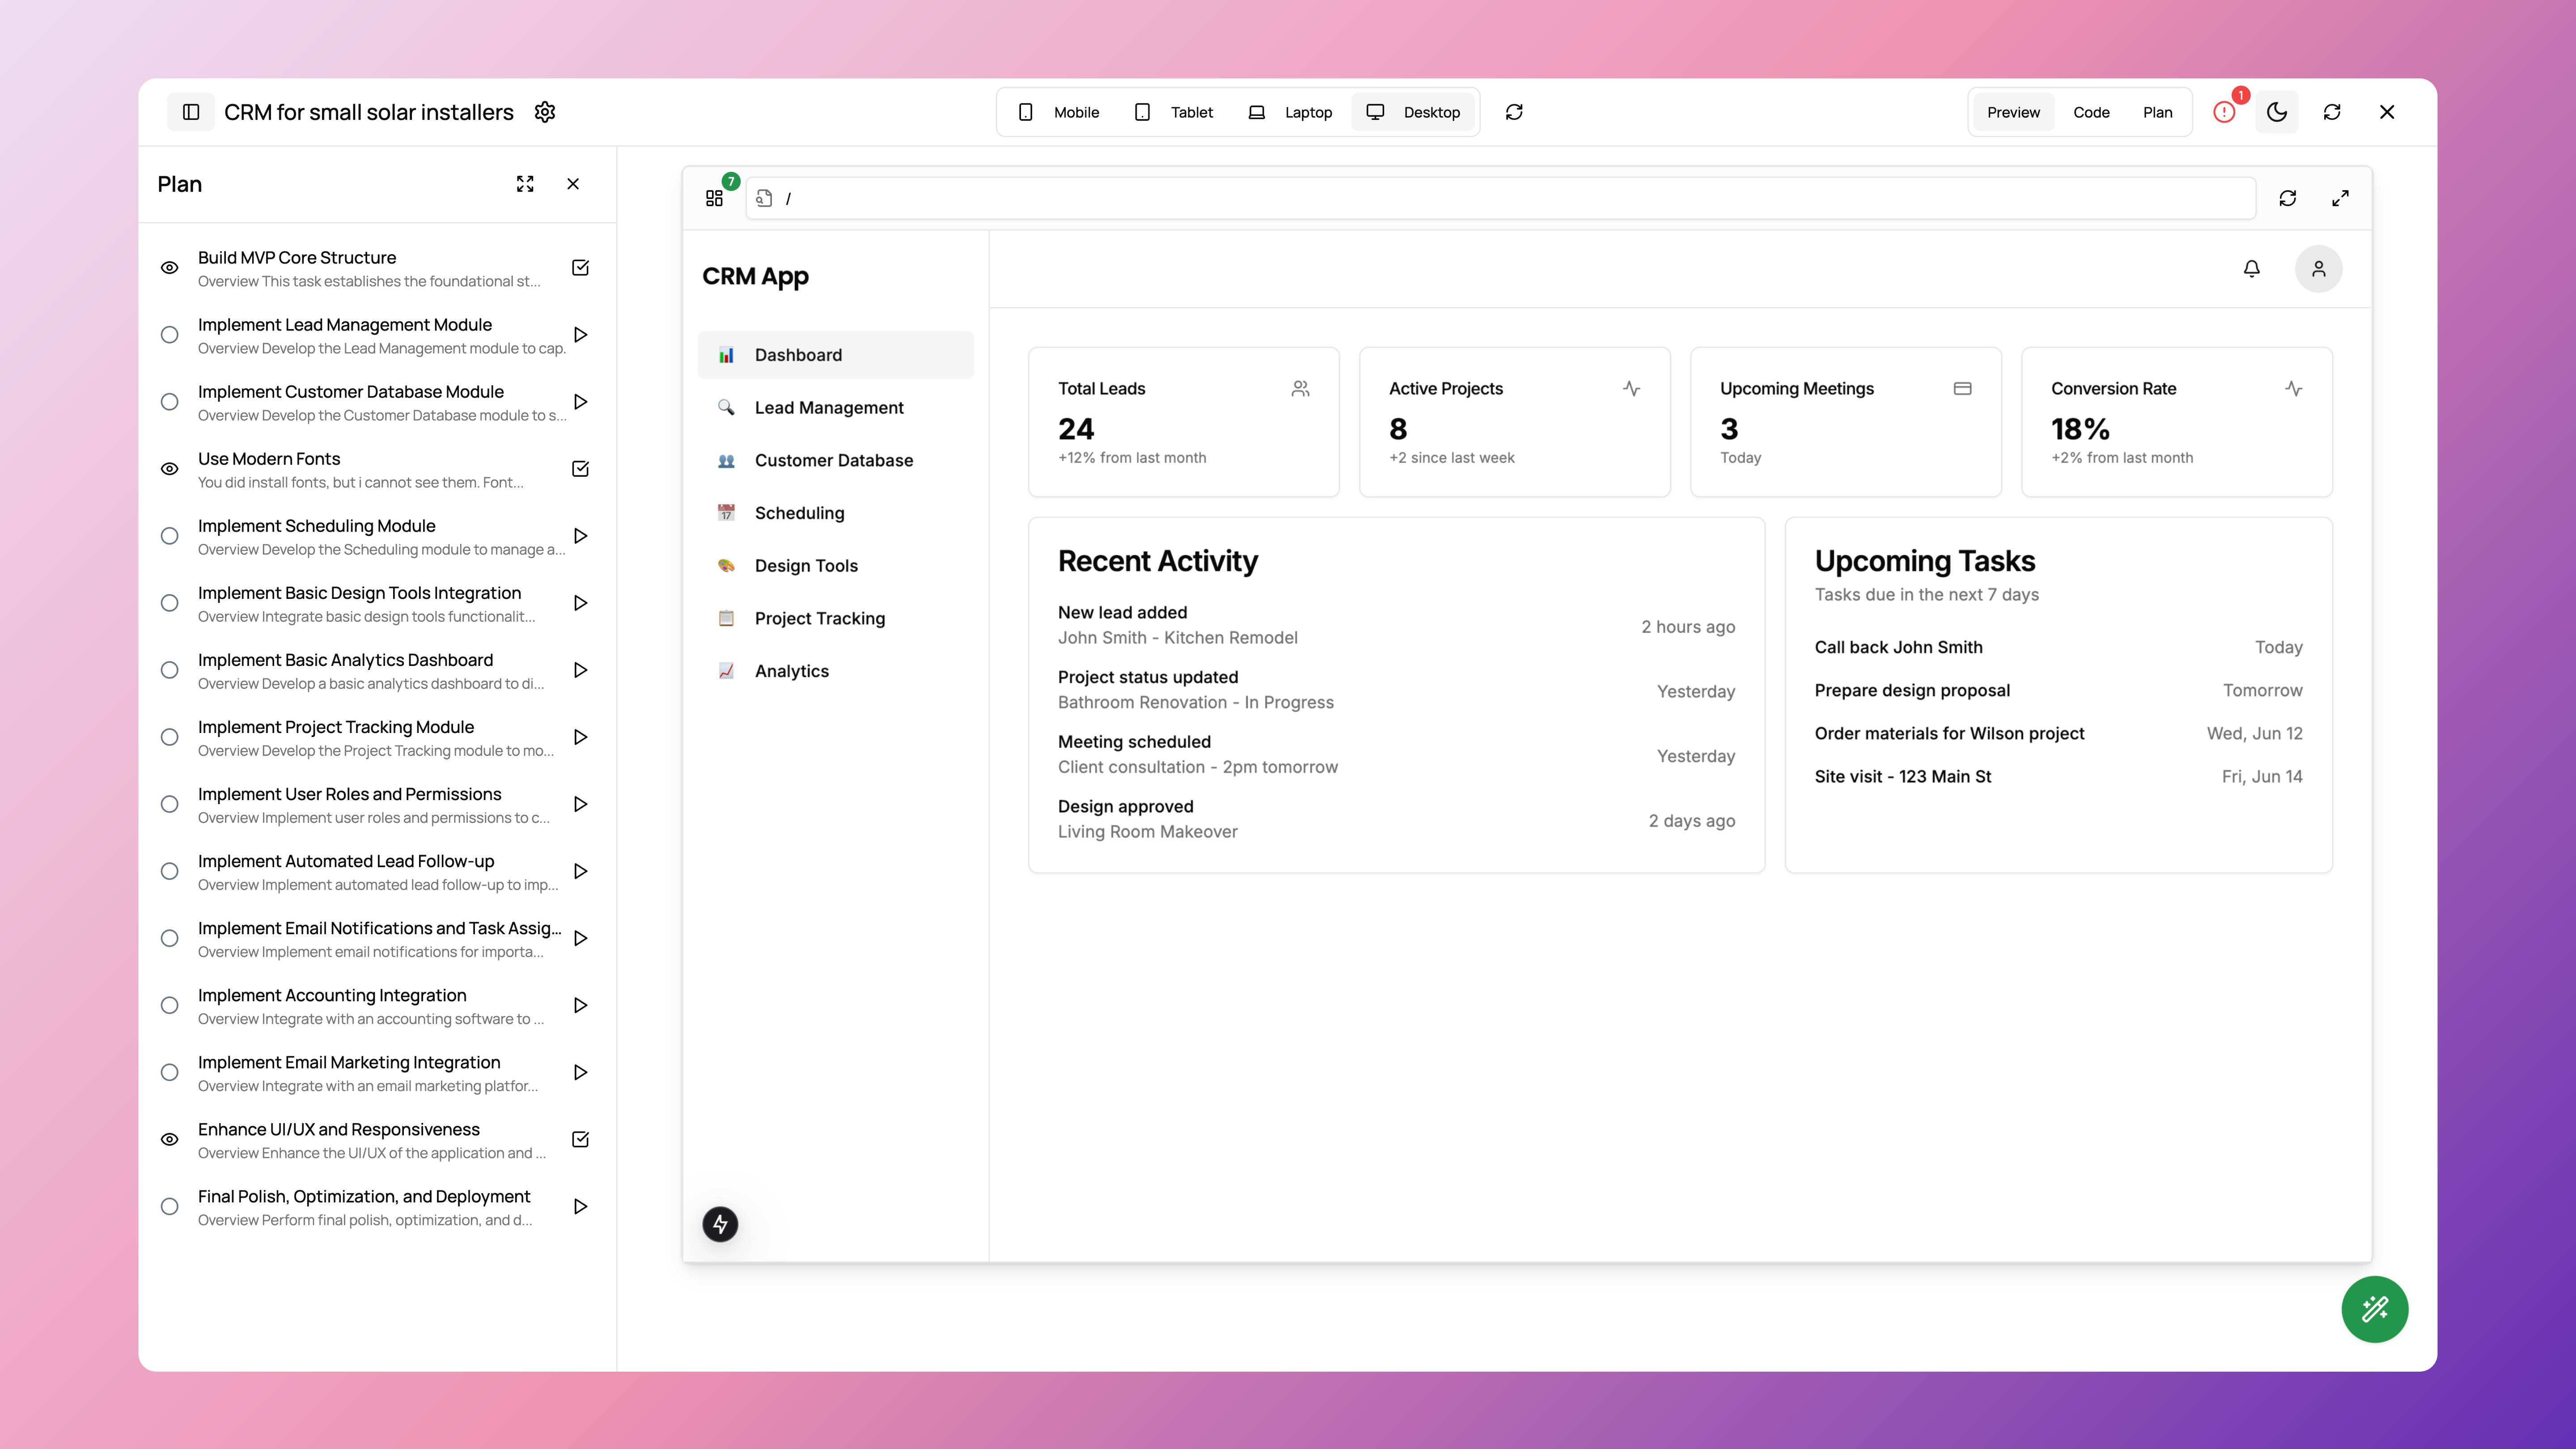
Task: Expand the Plan panel to fullscreen
Action: pyautogui.click(x=525, y=184)
